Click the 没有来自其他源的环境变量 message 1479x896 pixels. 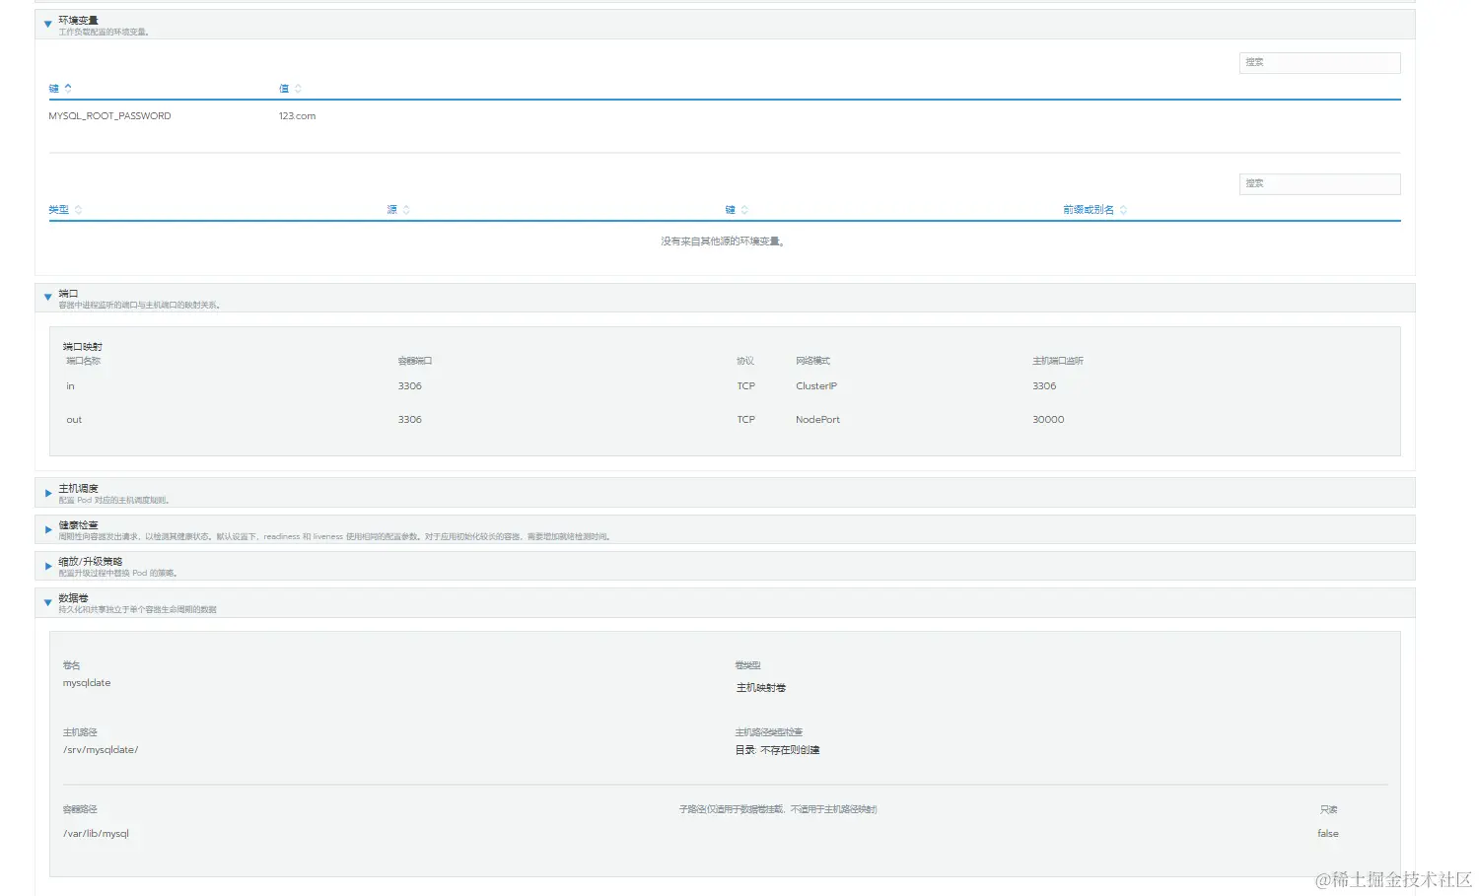pos(724,241)
